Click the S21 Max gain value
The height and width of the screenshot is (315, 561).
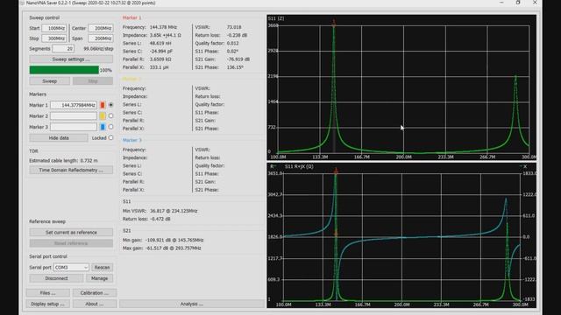[173, 248]
